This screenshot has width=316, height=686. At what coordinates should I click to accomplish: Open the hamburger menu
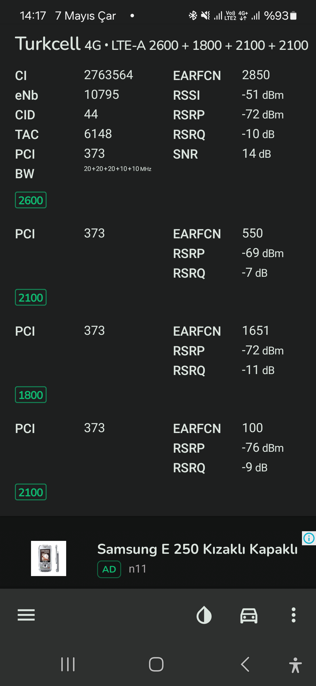26,615
